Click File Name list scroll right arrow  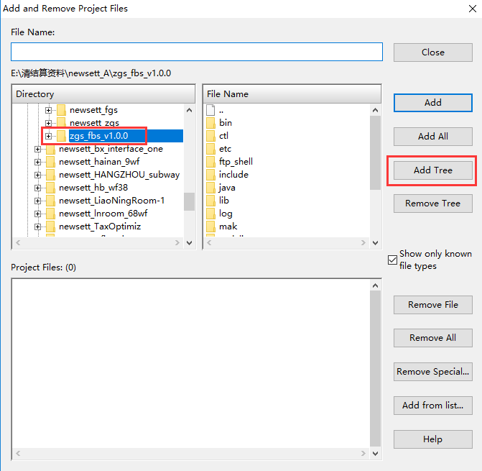pyautogui.click(x=363, y=243)
